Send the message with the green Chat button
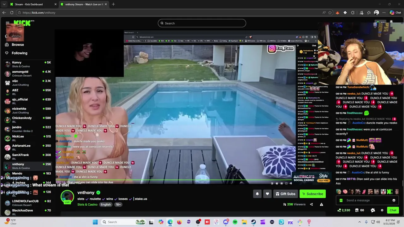404x227 pixels. [x=393, y=210]
